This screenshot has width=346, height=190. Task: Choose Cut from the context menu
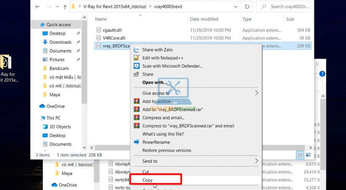[x=146, y=172]
